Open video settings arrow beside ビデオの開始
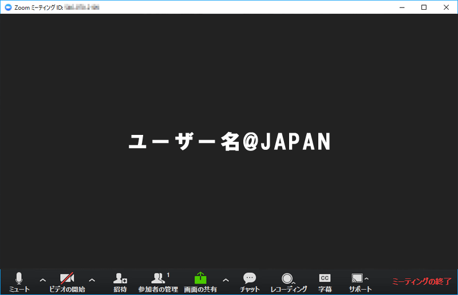 [92, 280]
